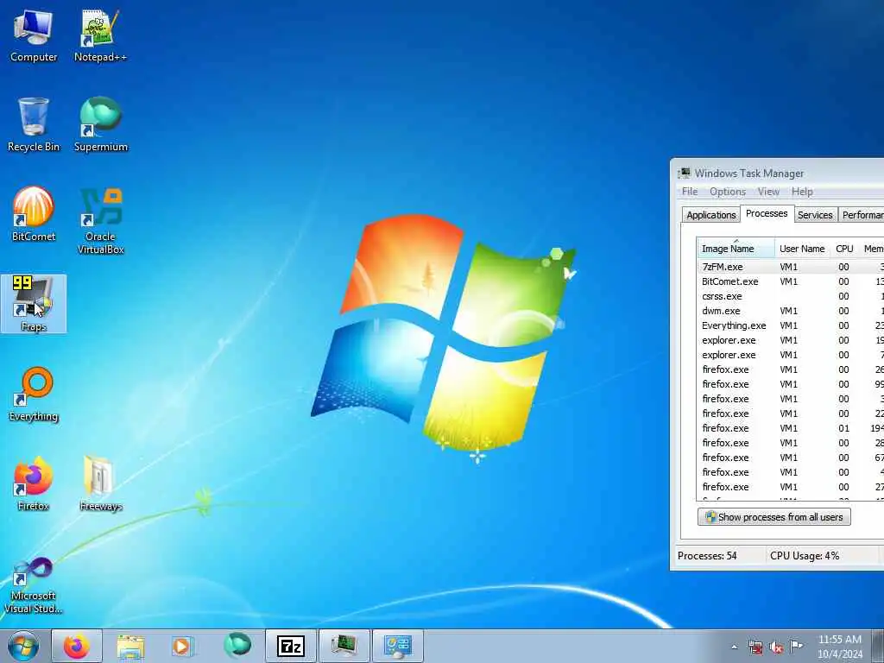This screenshot has width=884, height=663.
Task: Click Show processes from all users
Action: pyautogui.click(x=774, y=517)
